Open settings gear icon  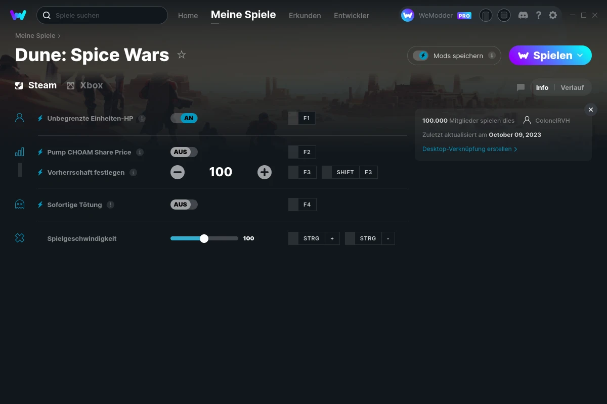553,15
